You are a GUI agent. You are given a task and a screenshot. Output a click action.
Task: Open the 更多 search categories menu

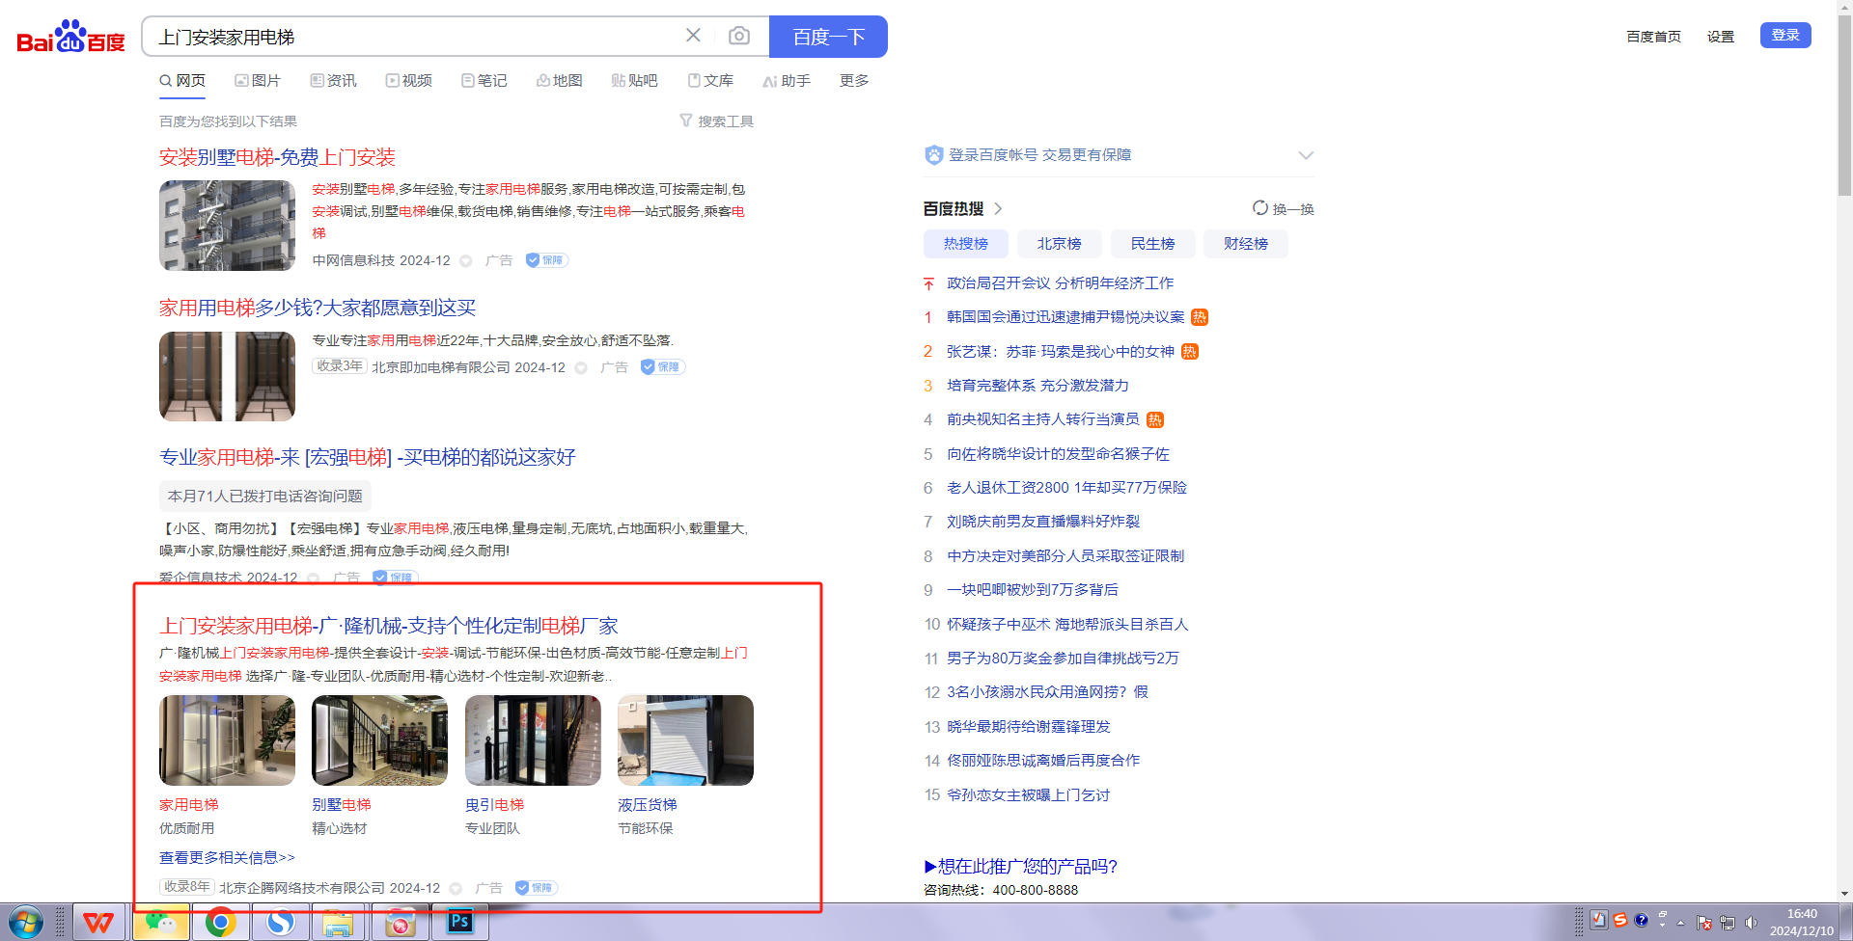[x=854, y=80]
